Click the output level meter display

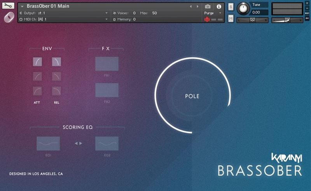[x=287, y=9]
